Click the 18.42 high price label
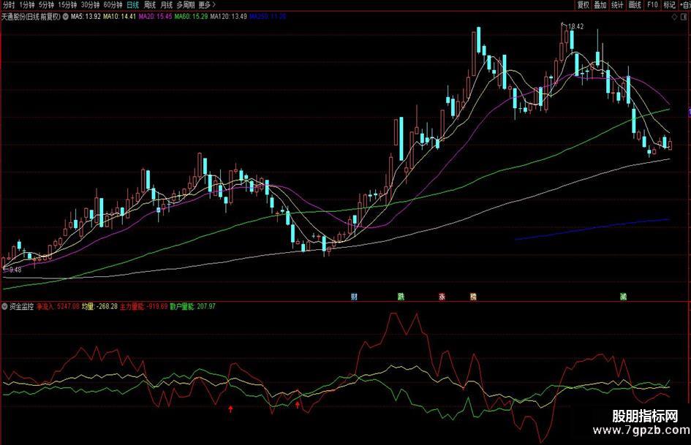 (575, 26)
